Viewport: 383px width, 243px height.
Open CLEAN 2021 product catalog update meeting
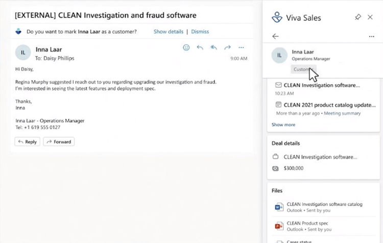point(329,105)
